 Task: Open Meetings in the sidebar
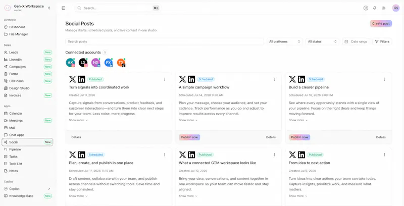pos(27,121)
